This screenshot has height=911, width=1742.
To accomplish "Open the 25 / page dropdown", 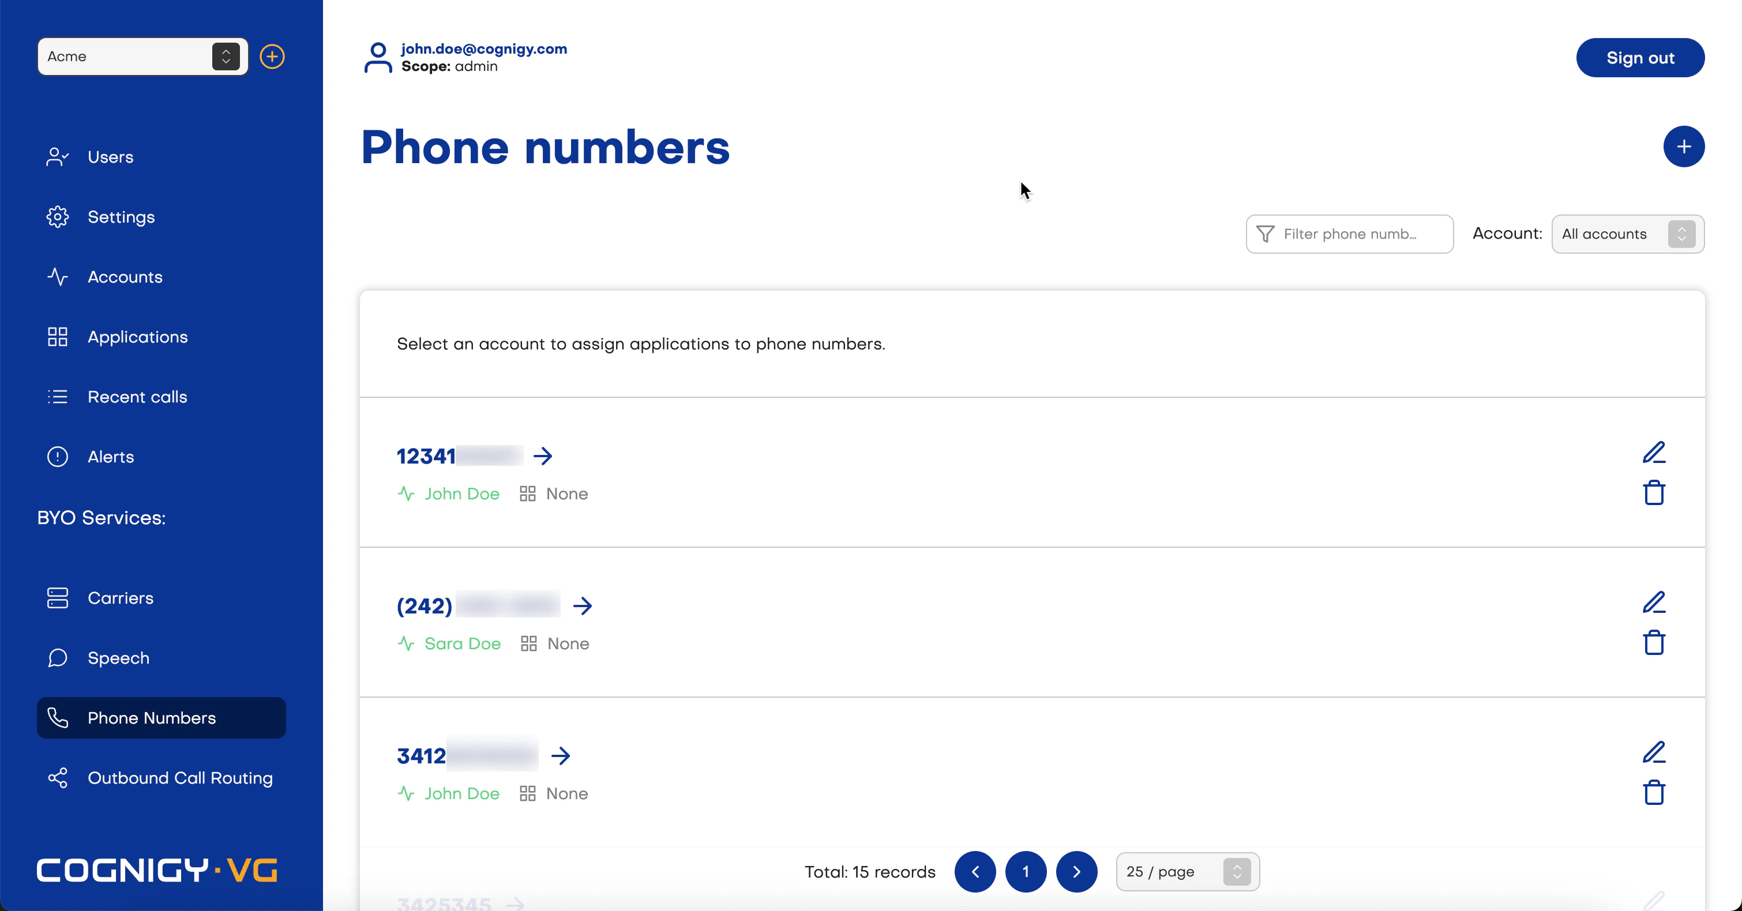I will point(1188,872).
